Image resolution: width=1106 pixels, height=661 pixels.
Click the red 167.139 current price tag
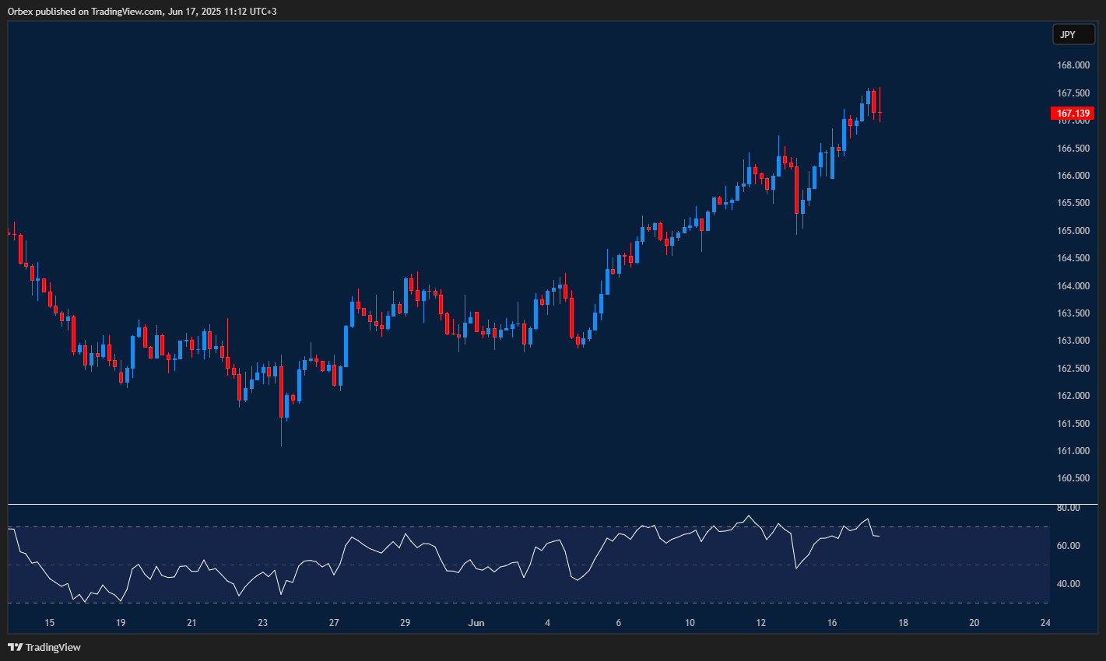coord(1073,114)
